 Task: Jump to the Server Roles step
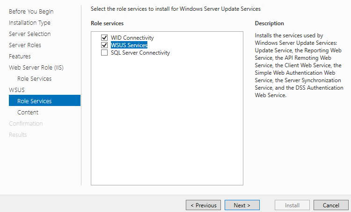point(25,45)
